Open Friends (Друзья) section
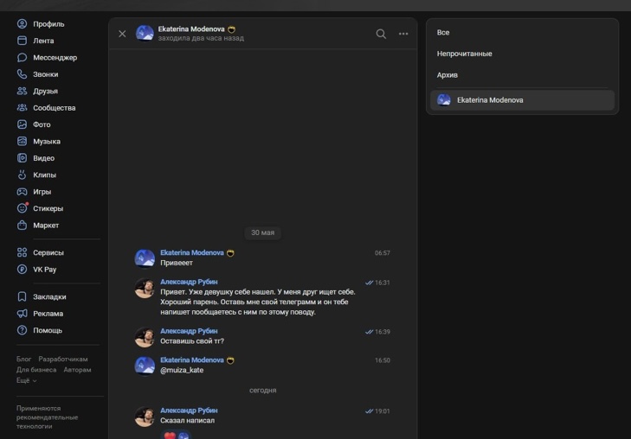Screen dimensions: 631x439 pyautogui.click(x=45, y=92)
